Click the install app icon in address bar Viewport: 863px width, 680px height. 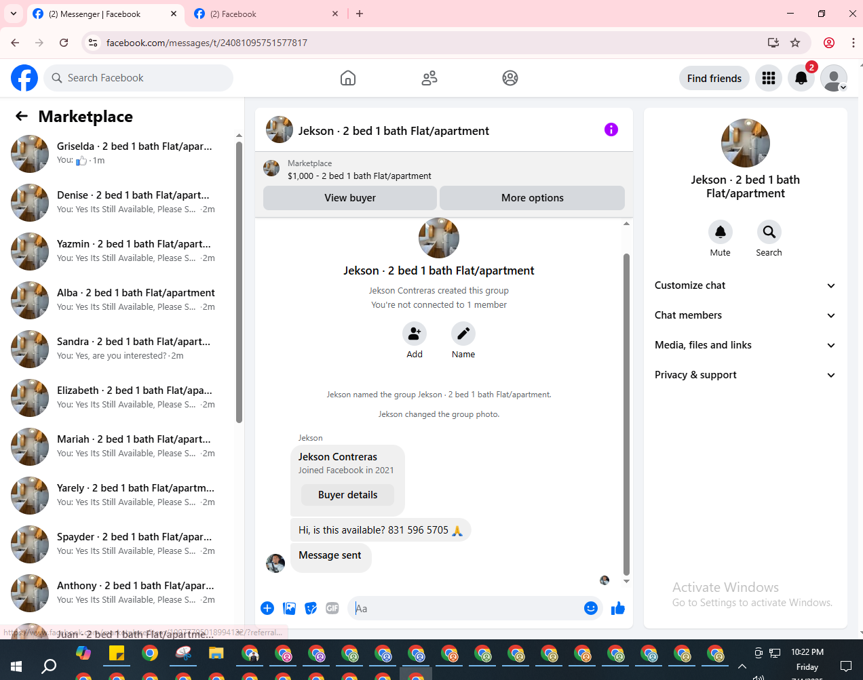(773, 43)
